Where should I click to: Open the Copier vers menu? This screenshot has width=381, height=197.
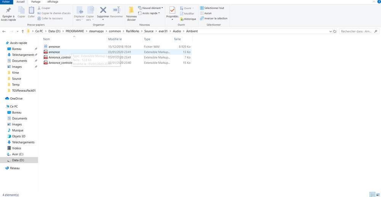coord(90,14)
